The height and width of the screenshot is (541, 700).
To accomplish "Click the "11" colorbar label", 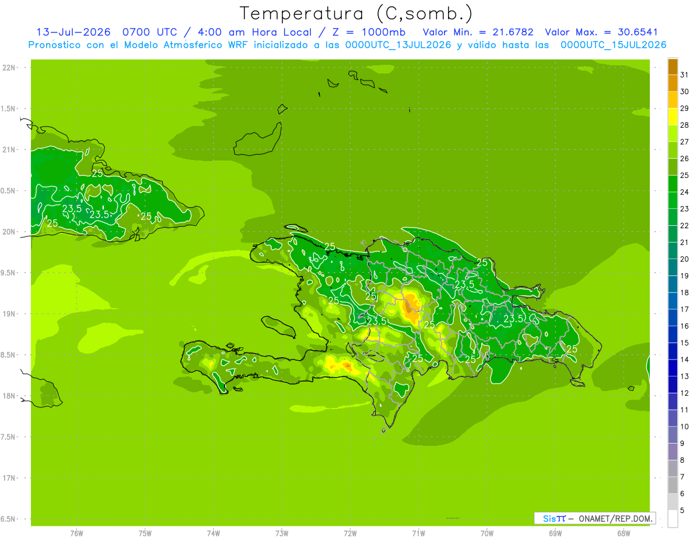I will click(x=684, y=410).
